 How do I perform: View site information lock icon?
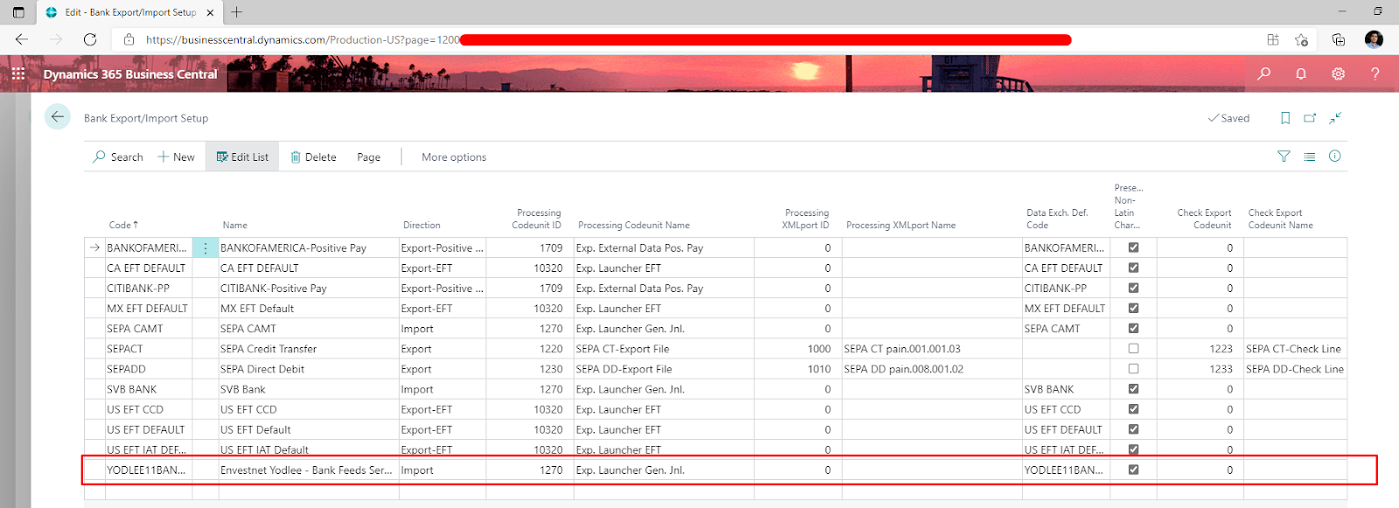pos(129,39)
